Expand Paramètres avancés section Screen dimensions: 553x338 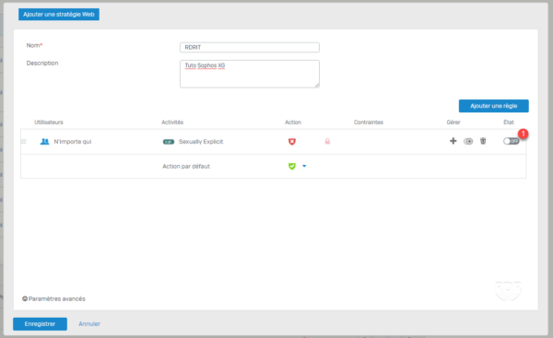point(53,299)
